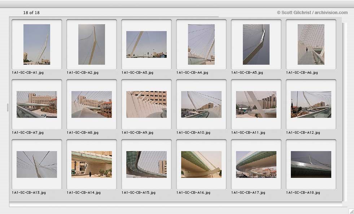Screen dimensions: 354x214
Task: Select thumbnail 1A1-SC-CB-A18.jpg
Action: 311,164
